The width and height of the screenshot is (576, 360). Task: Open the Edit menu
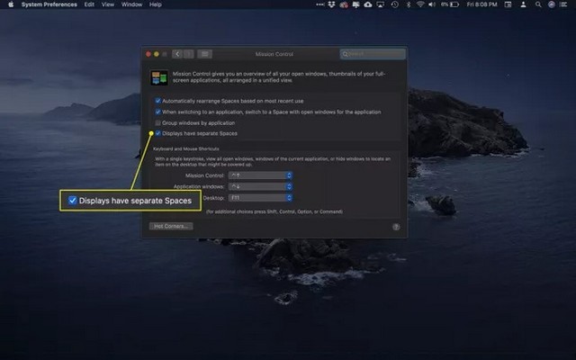[x=89, y=4]
